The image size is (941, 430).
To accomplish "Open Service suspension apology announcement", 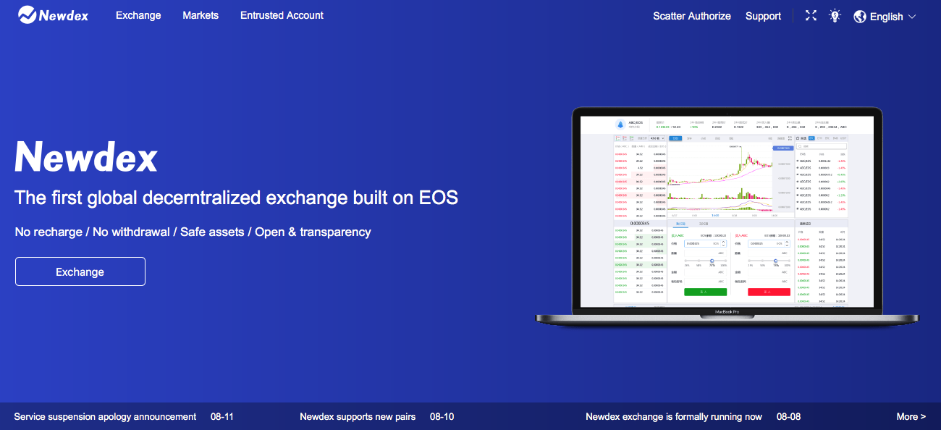I will point(106,416).
